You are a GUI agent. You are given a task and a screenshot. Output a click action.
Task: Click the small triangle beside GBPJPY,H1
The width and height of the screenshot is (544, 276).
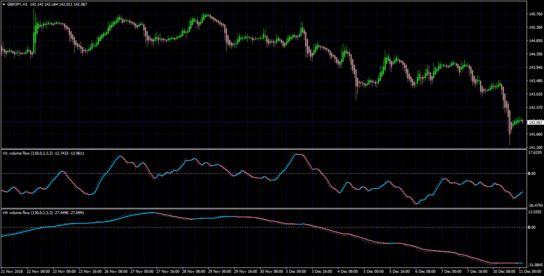[x=4, y=4]
